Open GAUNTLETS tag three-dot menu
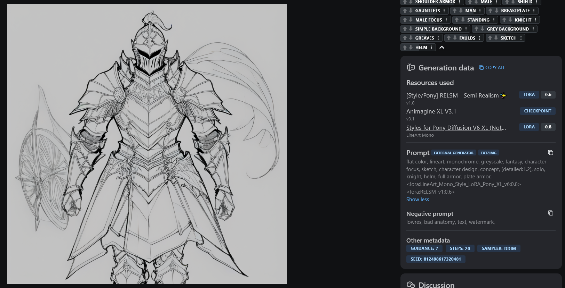Screen dimensions: 565x288 (444, 11)
